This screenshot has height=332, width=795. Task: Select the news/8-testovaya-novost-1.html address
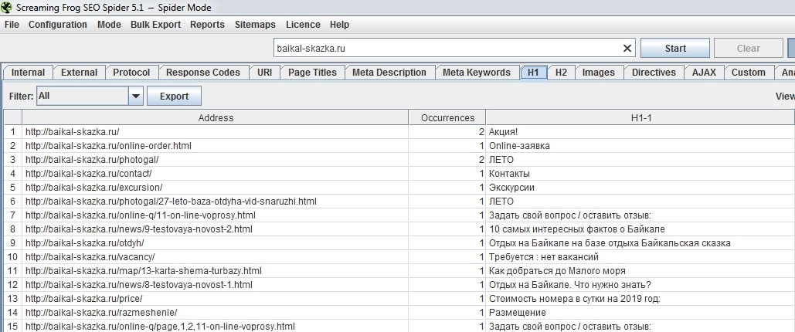pos(216,285)
